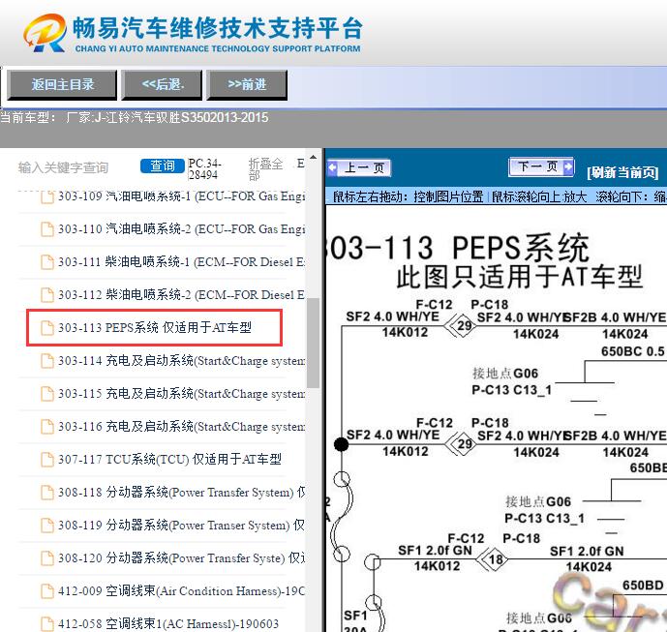Click document icon beside 308-119 entry
Viewport: 667px width, 632px height.
47,526
